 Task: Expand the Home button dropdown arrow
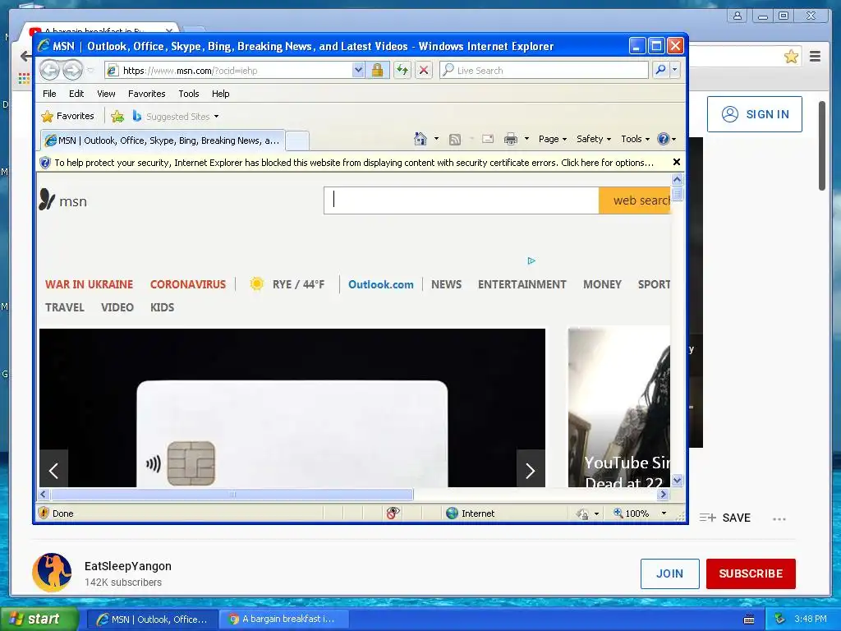(x=436, y=139)
